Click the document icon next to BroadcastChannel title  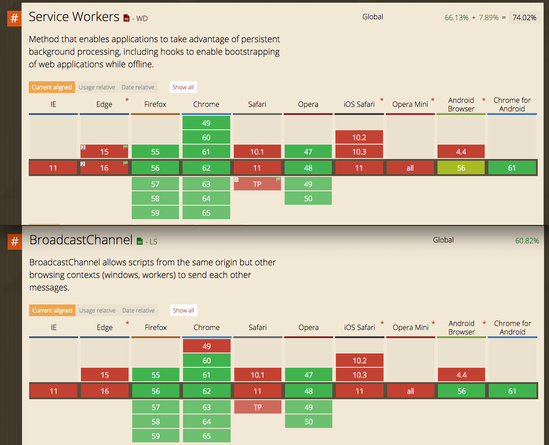point(140,240)
